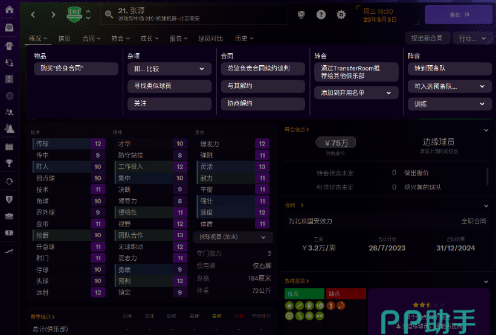
Task: Open the 添加到弃用名单 dropdown
Action: point(356,93)
